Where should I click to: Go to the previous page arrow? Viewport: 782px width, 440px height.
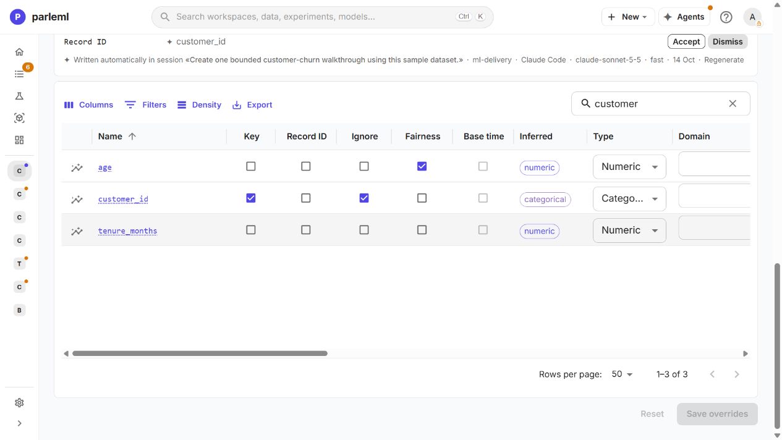(x=712, y=374)
